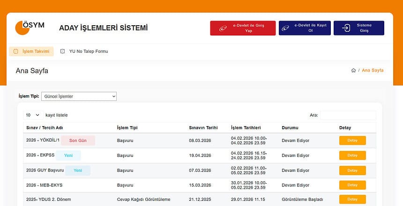403x206 pixels.
Task: Click the e-Devlet icon on Kayıt Ol button
Action: point(285,28)
